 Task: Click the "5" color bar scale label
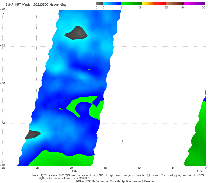tap(103, 7)
